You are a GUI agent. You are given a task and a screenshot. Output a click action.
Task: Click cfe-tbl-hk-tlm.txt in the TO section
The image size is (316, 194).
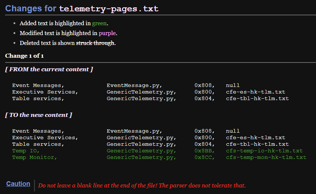coord(257,144)
